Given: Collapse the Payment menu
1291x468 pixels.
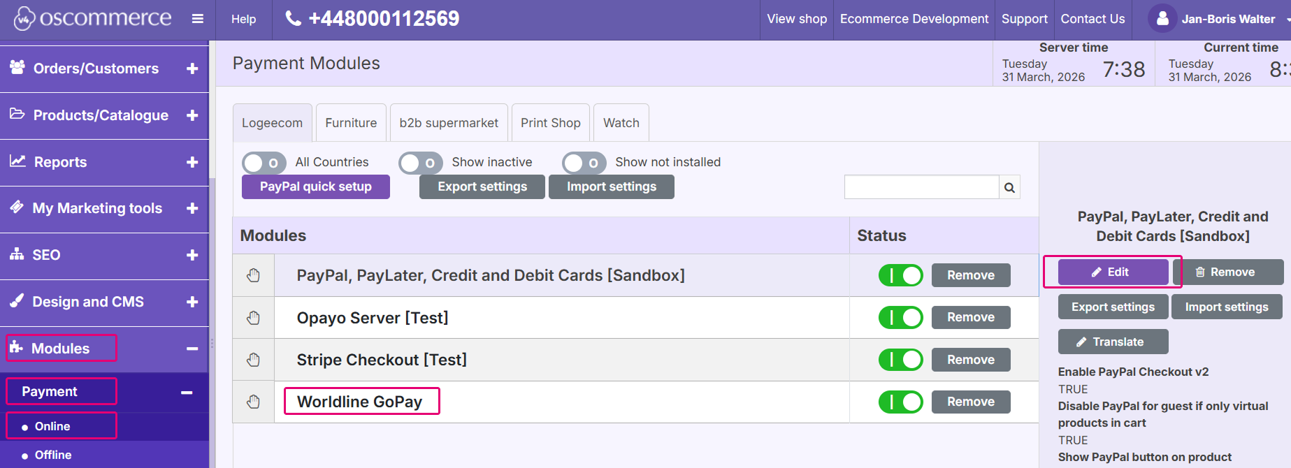Looking at the screenshot, I should click(x=186, y=391).
